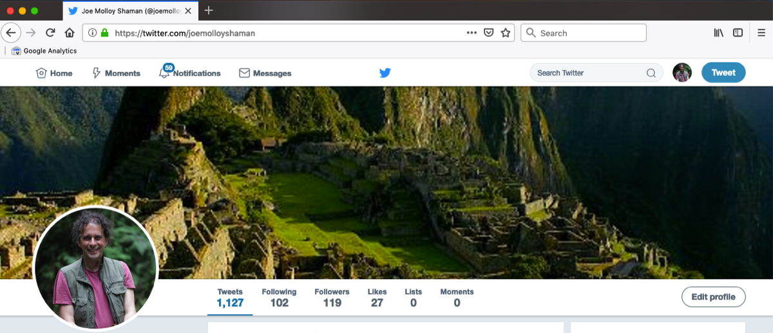773x333 pixels.
Task: Select the Followers 119 tab
Action: [332, 298]
